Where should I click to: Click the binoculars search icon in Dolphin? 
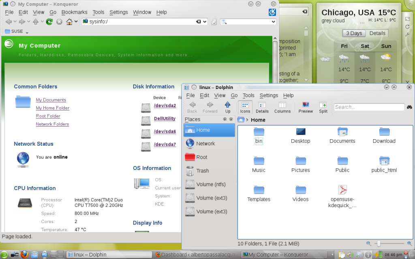click(x=409, y=107)
